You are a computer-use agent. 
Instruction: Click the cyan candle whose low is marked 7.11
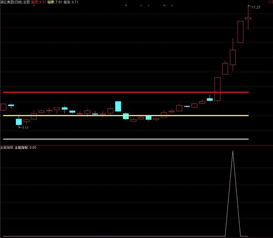(19, 122)
